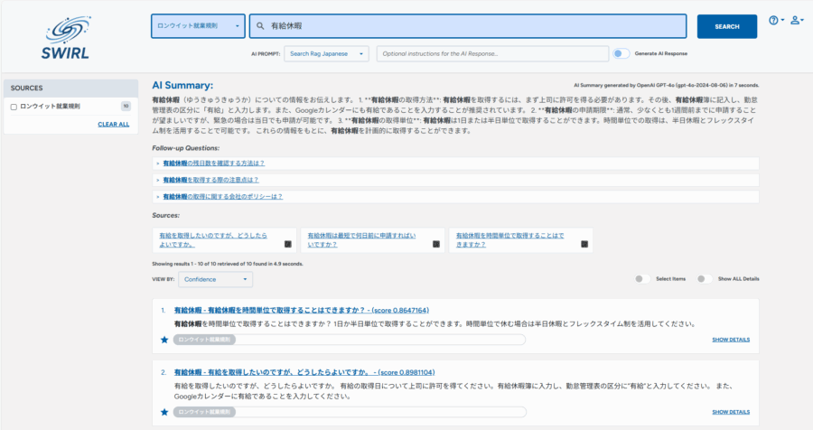The height and width of the screenshot is (430, 813).
Task: Click CLEAR ALL in Sources panel
Action: [x=114, y=125]
